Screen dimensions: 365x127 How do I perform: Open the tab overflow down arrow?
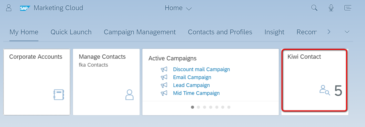pyautogui.click(x=347, y=32)
